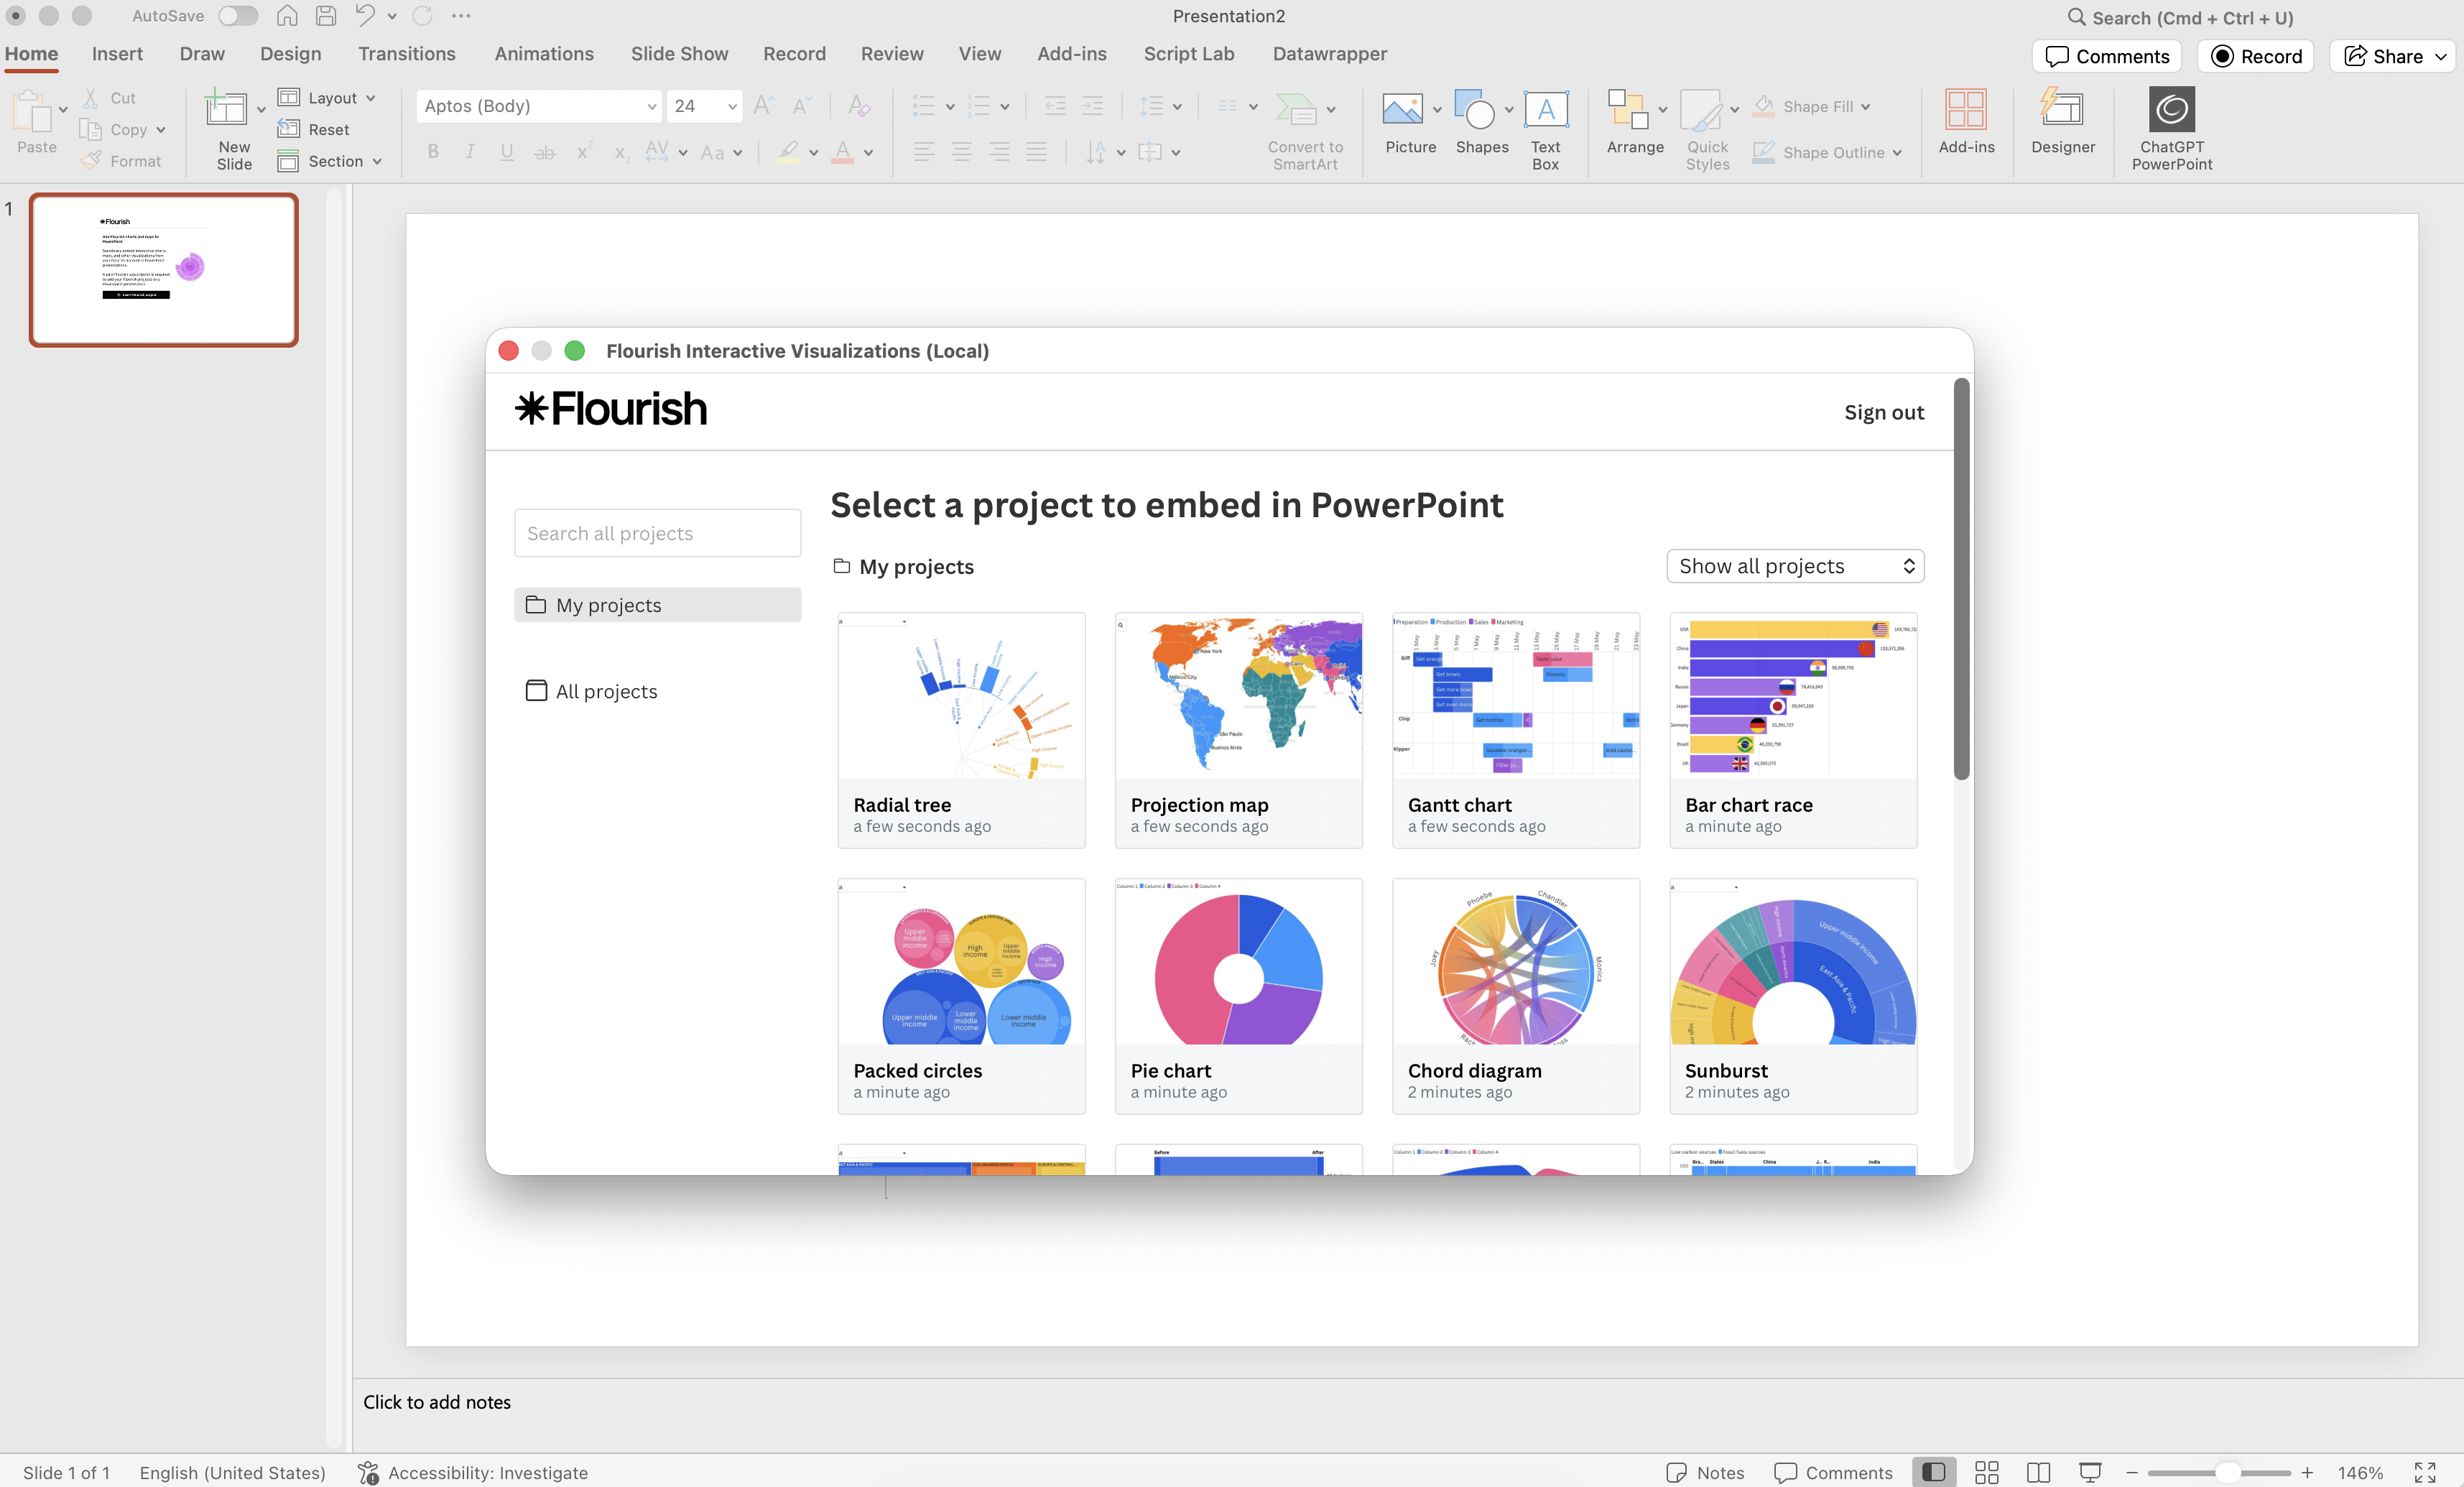
Task: Click the zoom slider handle
Action: click(2226, 1472)
